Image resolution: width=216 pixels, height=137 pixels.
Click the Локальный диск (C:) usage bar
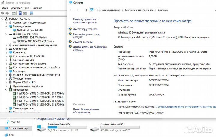[67, 127]
